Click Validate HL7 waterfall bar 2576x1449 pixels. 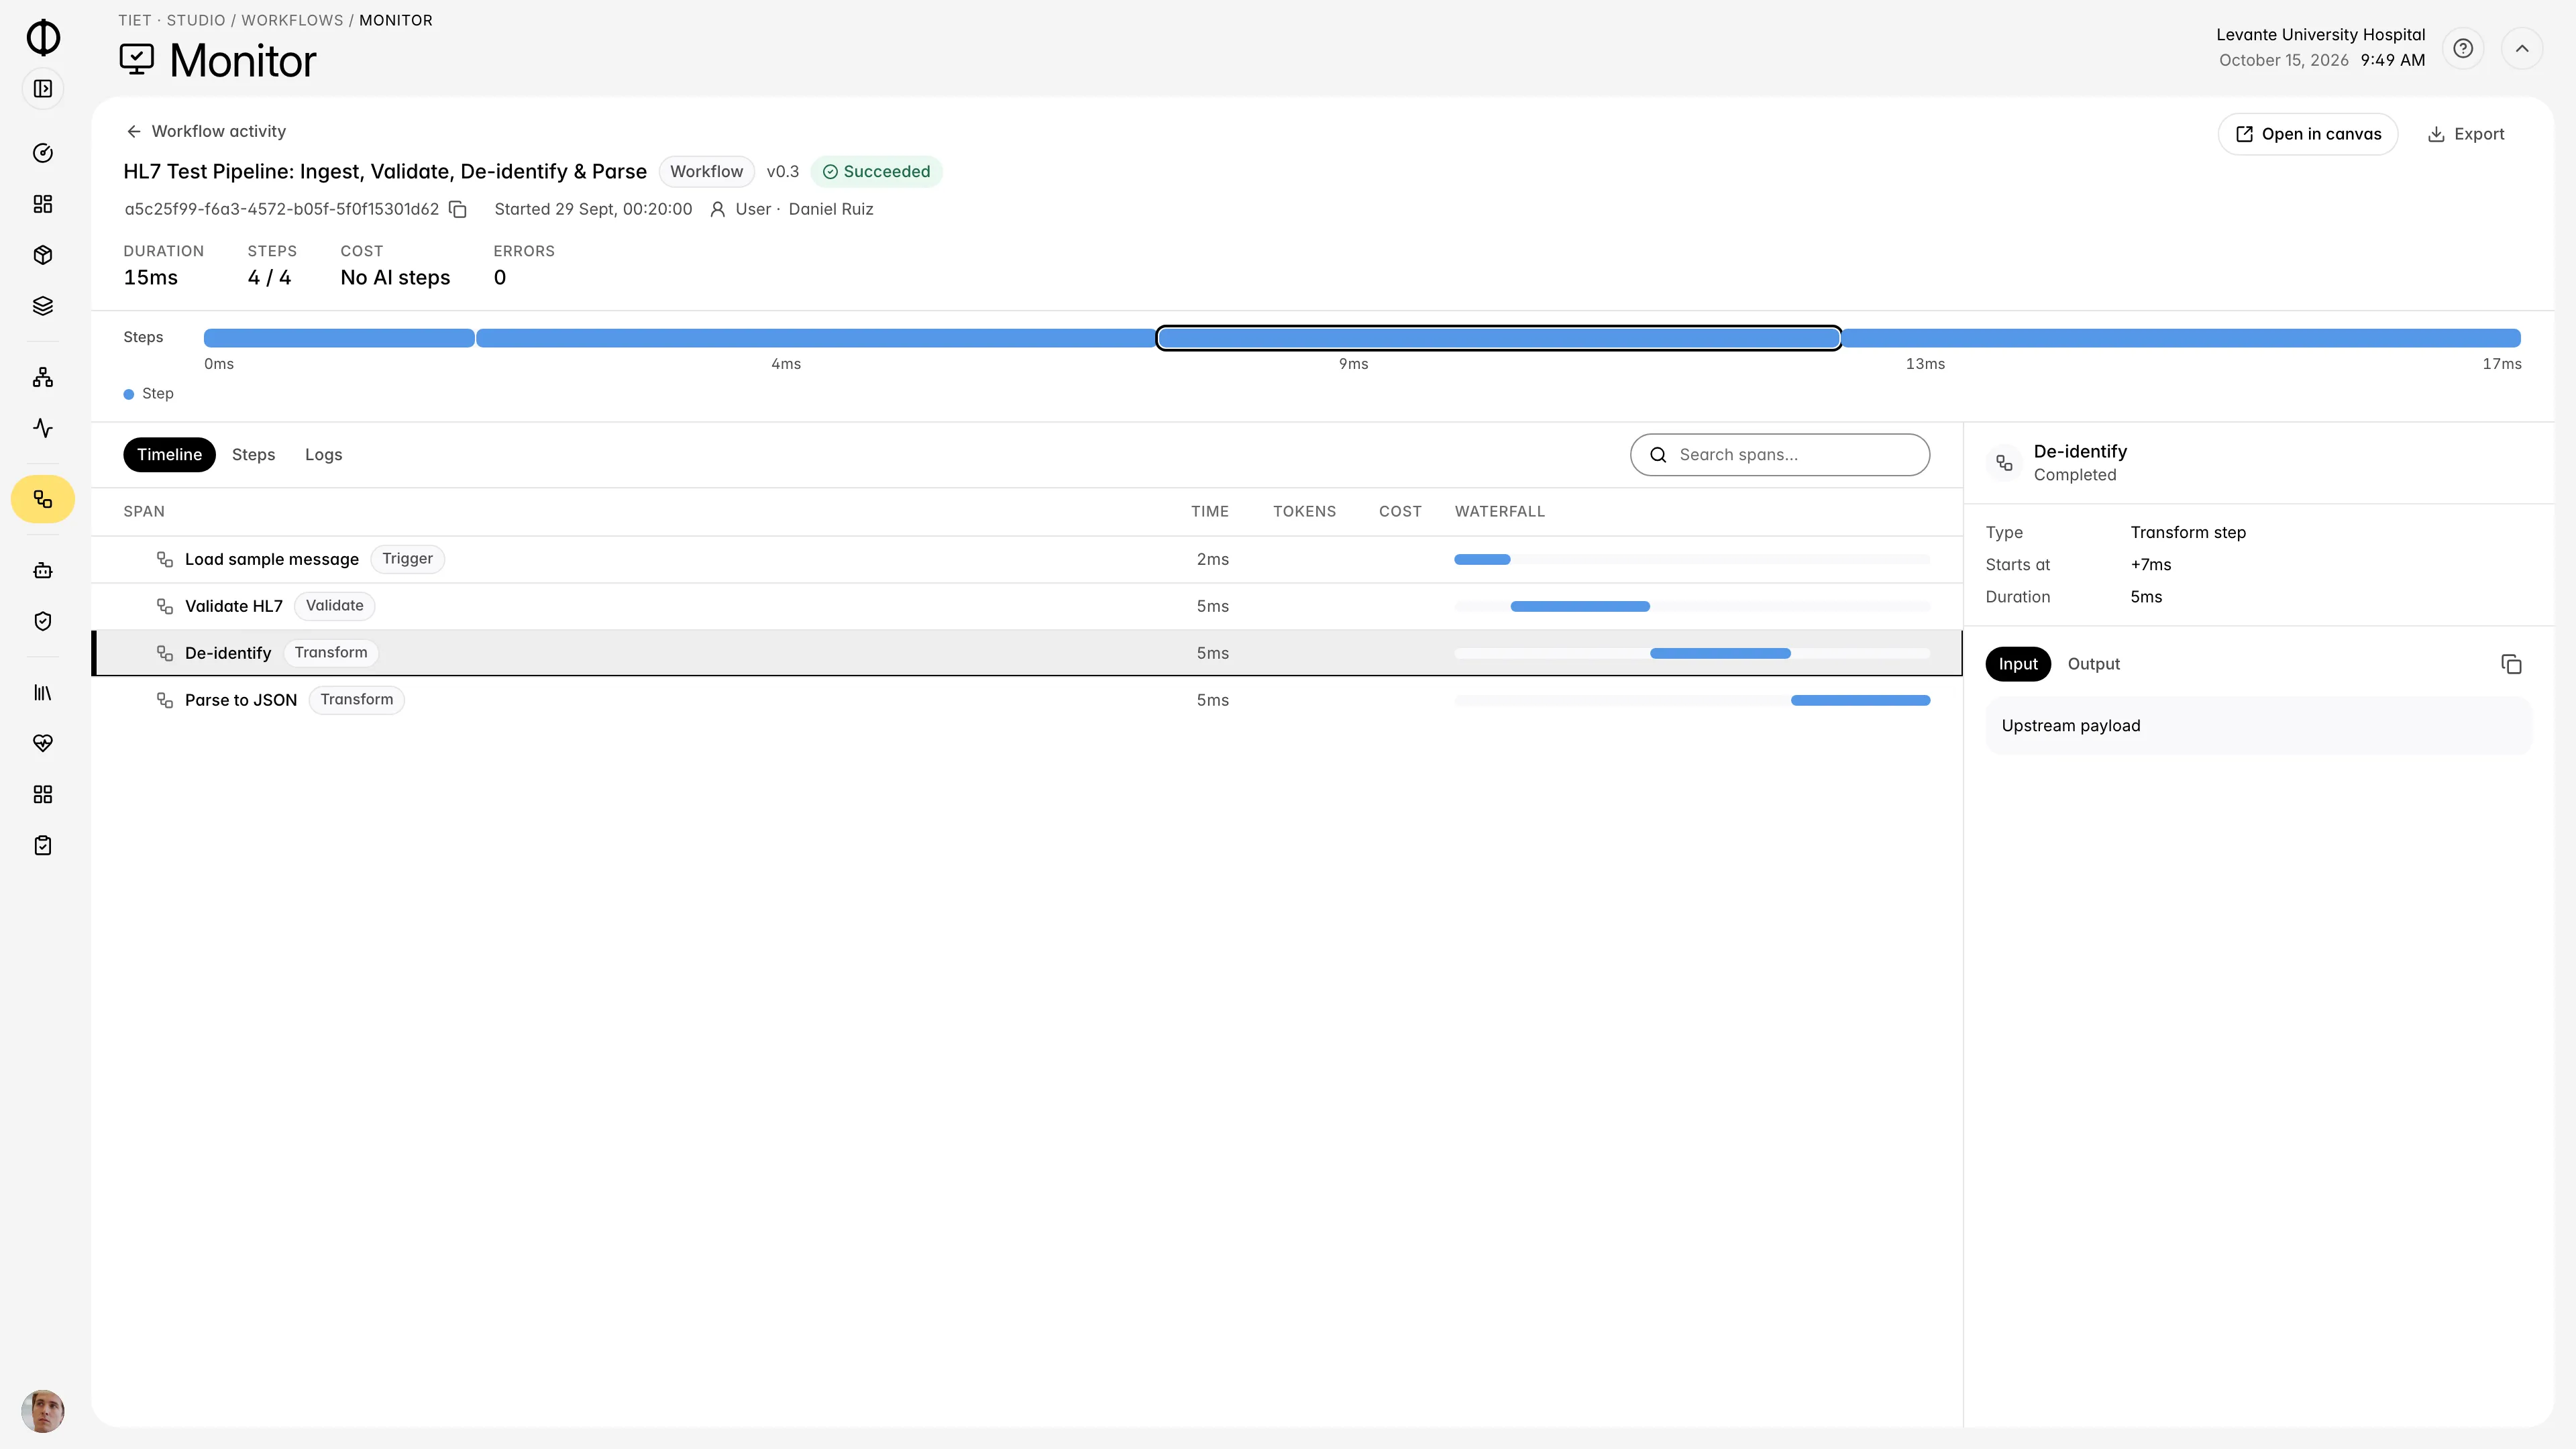click(x=1580, y=606)
